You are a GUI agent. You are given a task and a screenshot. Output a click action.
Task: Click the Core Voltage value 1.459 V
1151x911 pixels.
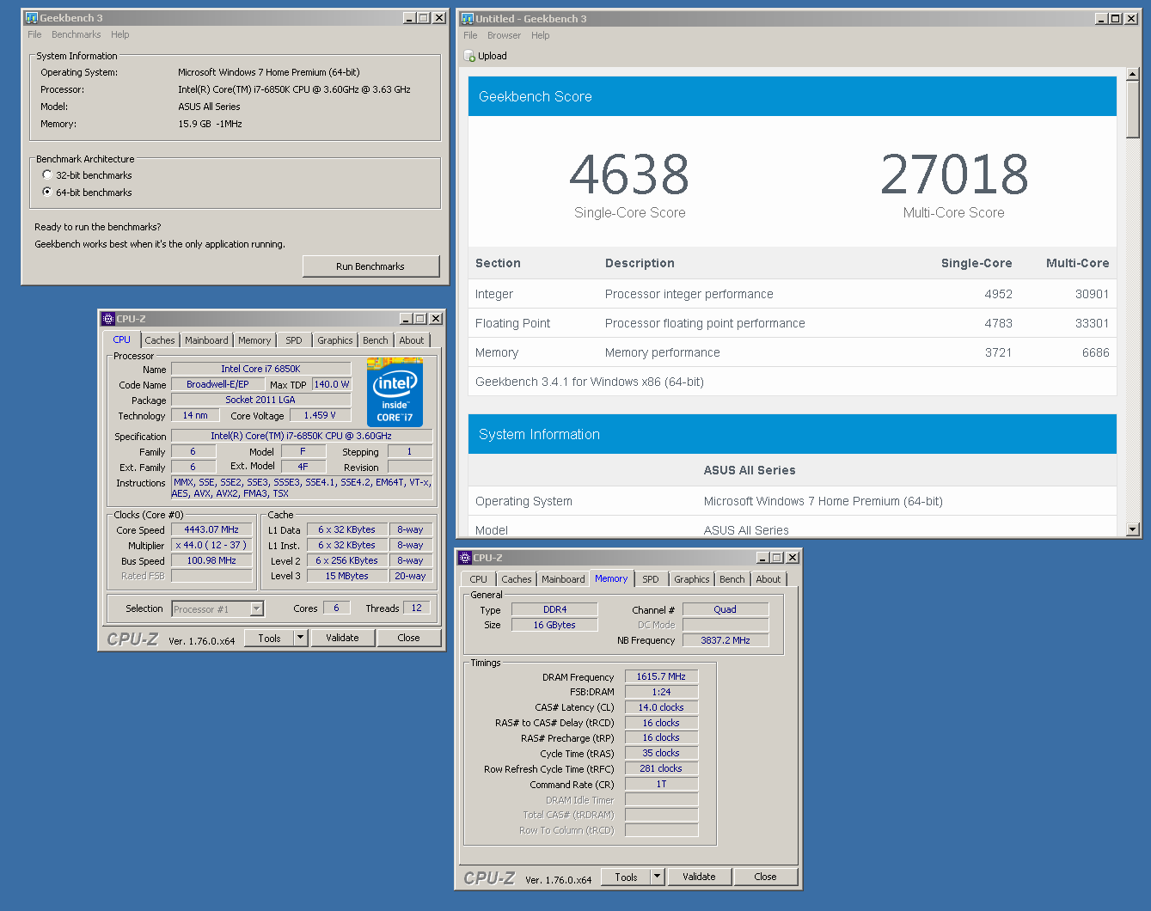[320, 415]
